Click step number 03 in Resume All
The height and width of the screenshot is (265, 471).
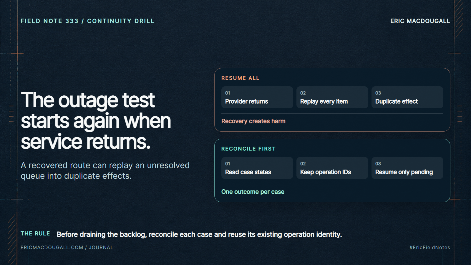click(378, 93)
